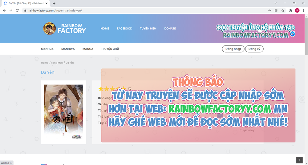The image size is (308, 165).
Task: Go to DONATE page
Action: tap(170, 29)
